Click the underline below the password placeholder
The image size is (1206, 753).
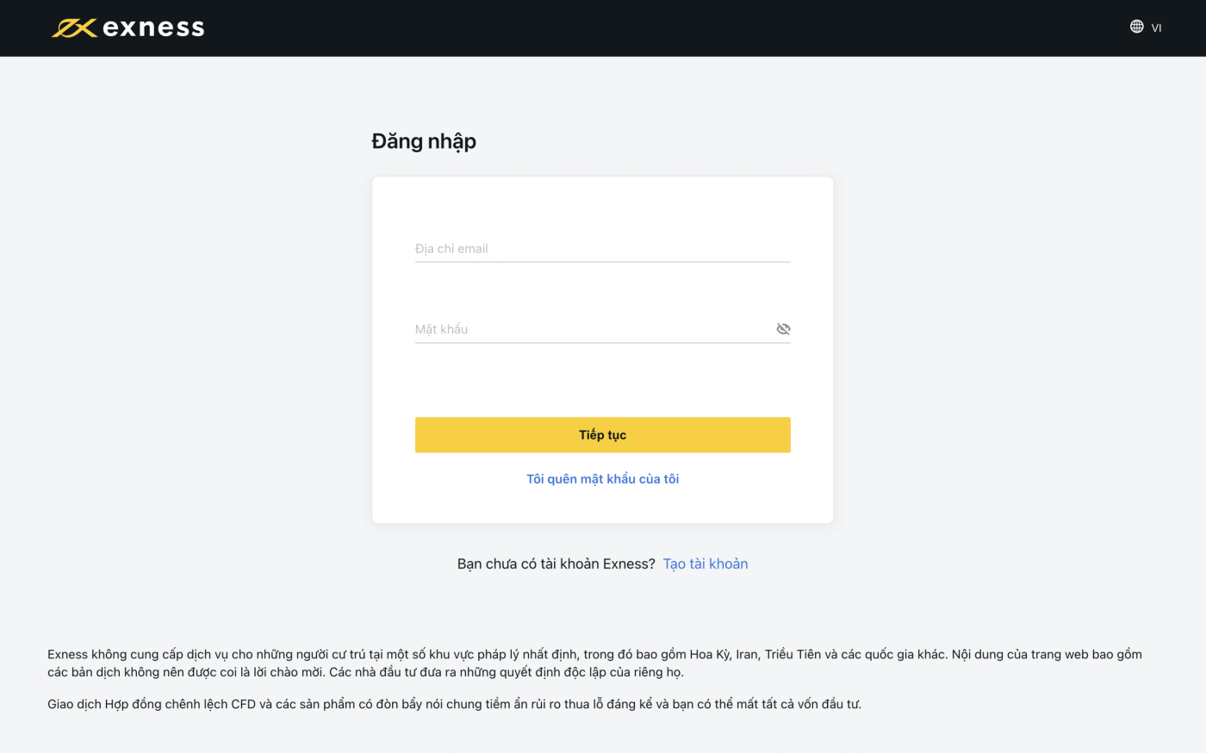click(x=602, y=343)
